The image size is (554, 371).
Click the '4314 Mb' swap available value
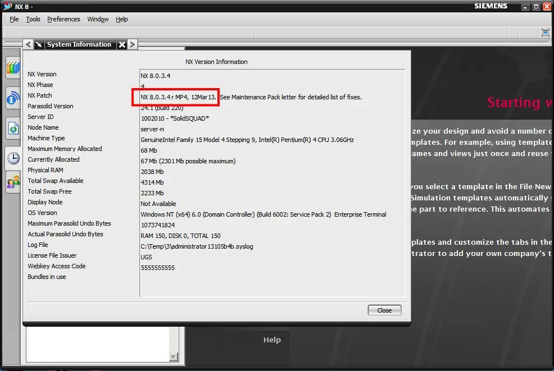click(152, 182)
